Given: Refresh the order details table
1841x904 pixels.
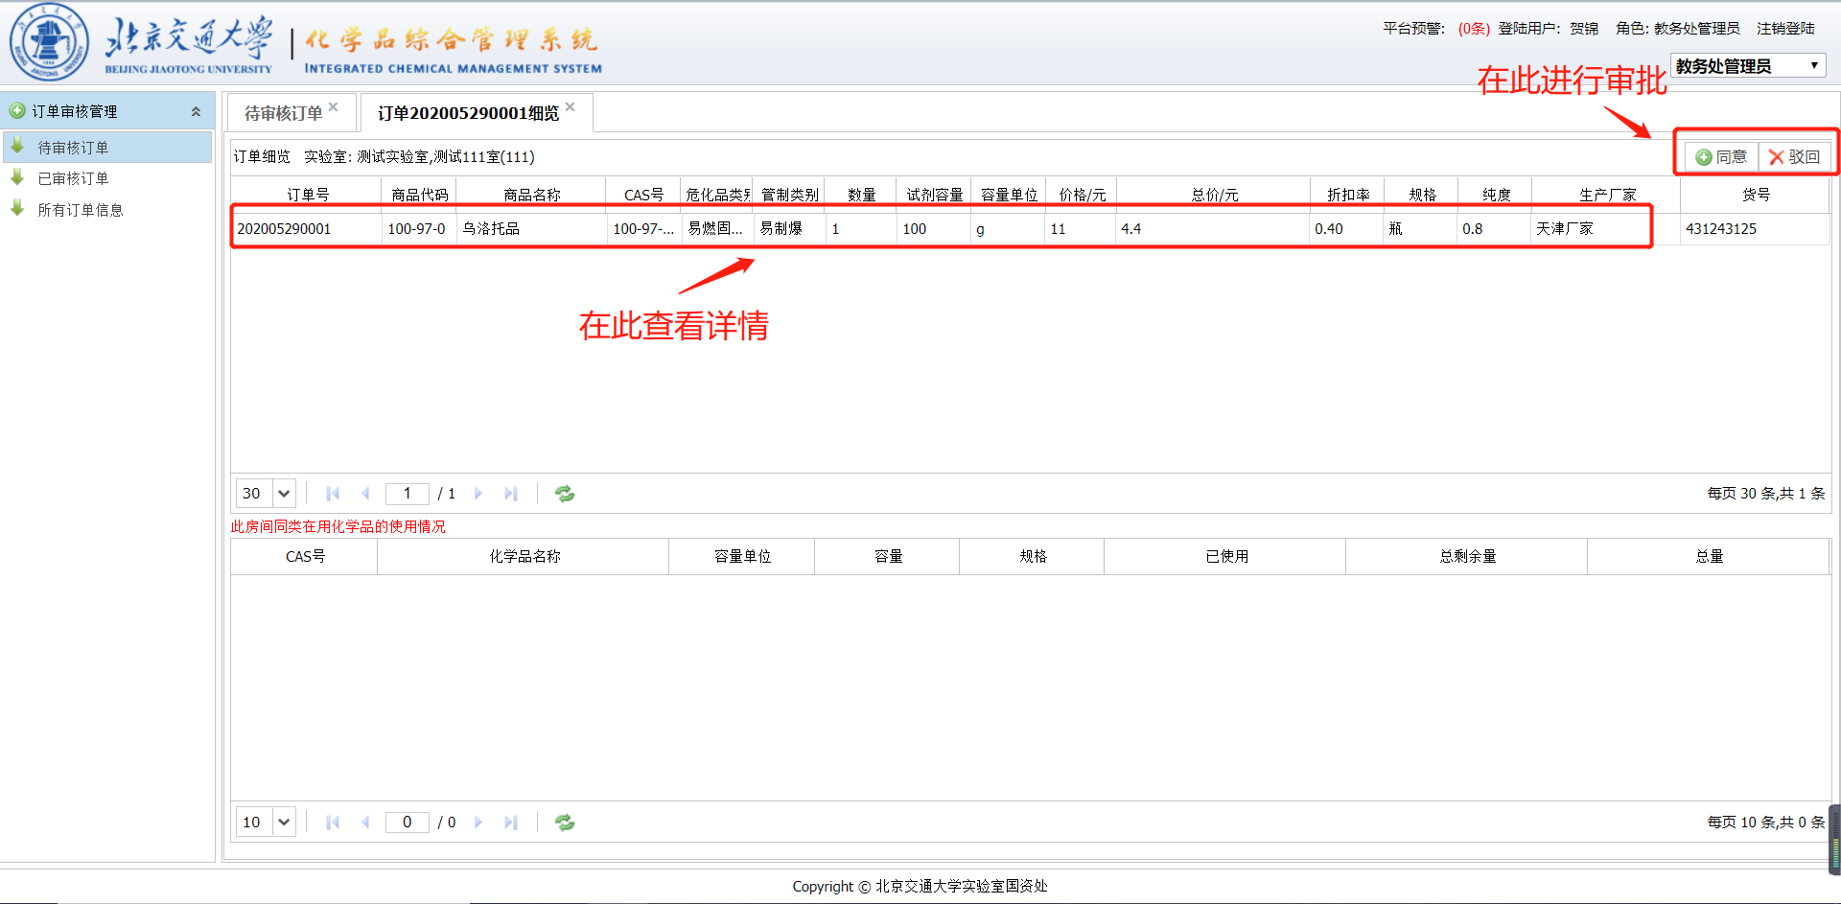Looking at the screenshot, I should pos(565,494).
